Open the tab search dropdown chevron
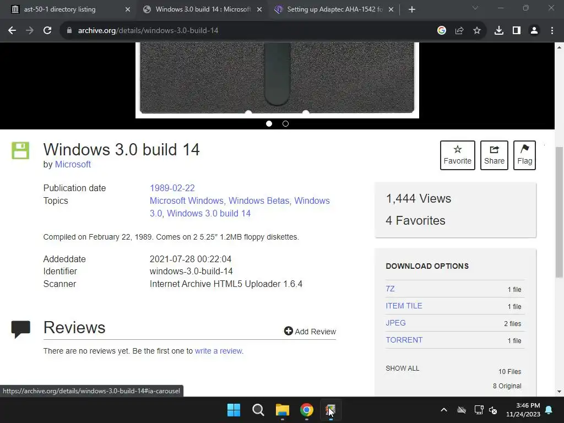 [475, 8]
